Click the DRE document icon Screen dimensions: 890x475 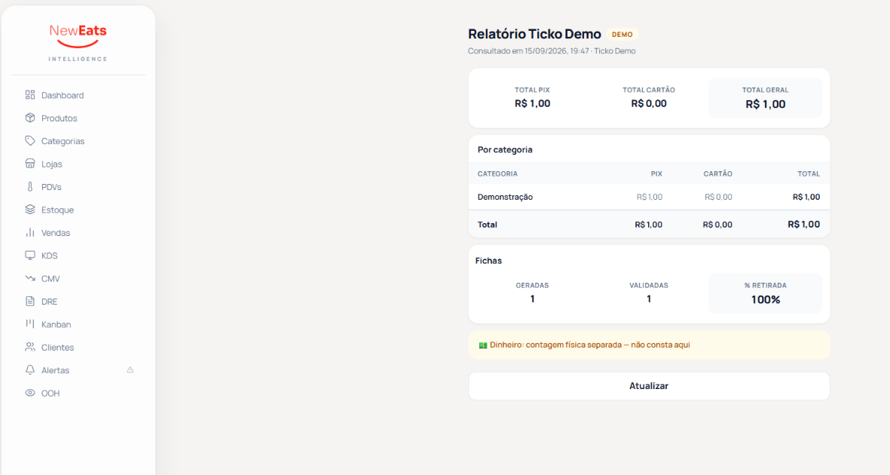tap(30, 301)
